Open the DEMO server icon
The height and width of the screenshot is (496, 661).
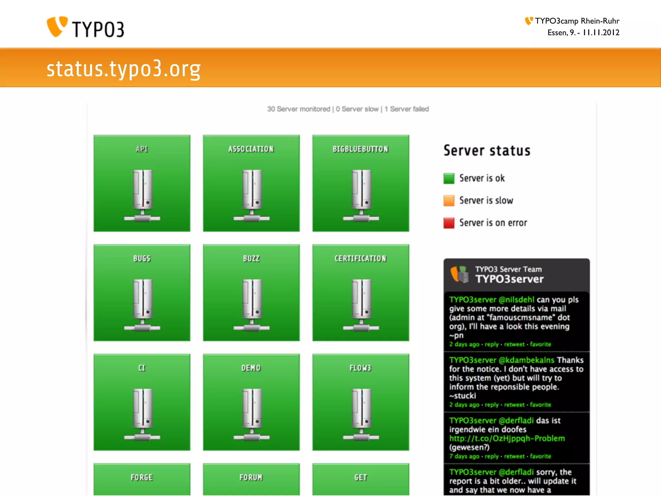pyautogui.click(x=252, y=415)
